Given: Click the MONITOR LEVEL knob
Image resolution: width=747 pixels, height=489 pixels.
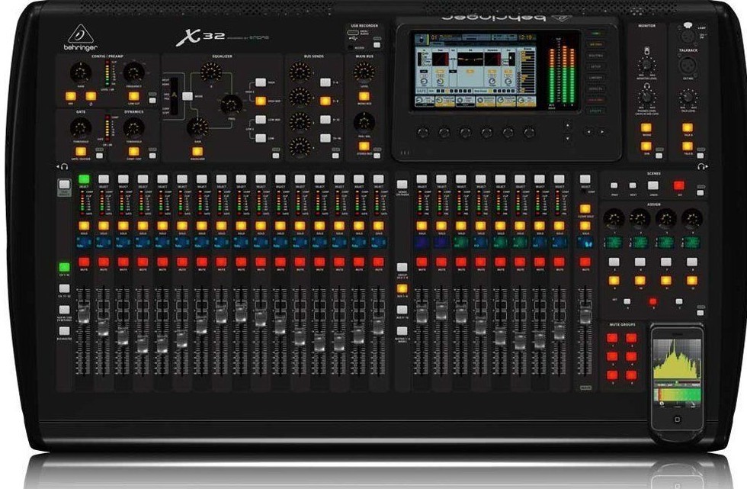Looking at the screenshot, I should (647, 66).
